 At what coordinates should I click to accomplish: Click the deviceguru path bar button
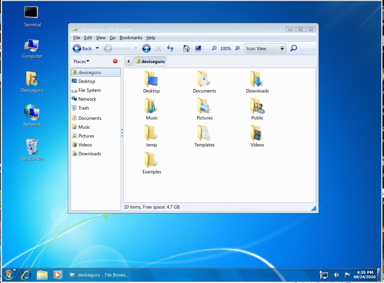(150, 61)
